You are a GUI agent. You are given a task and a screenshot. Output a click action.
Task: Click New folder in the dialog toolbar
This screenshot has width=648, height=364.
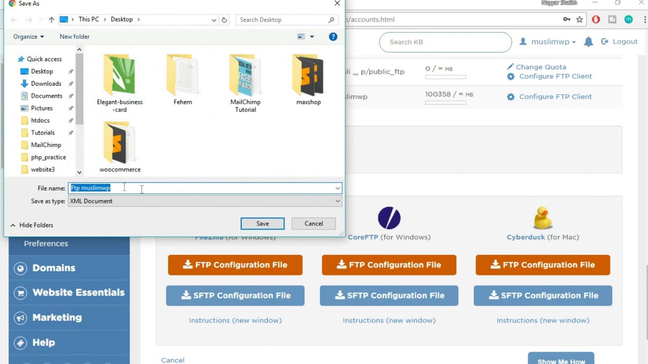pyautogui.click(x=74, y=36)
